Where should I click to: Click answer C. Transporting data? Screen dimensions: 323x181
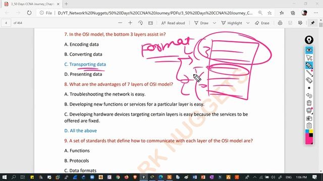85,64
